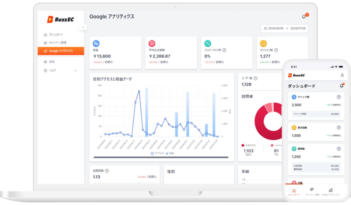Click the tall peak point on the access line
Image resolution: width=351 pixels, height=205 pixels.
[x=139, y=91]
